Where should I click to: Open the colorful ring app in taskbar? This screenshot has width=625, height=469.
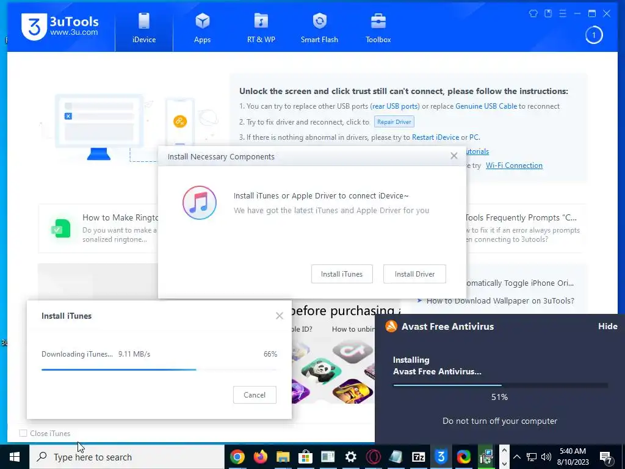pos(464,457)
